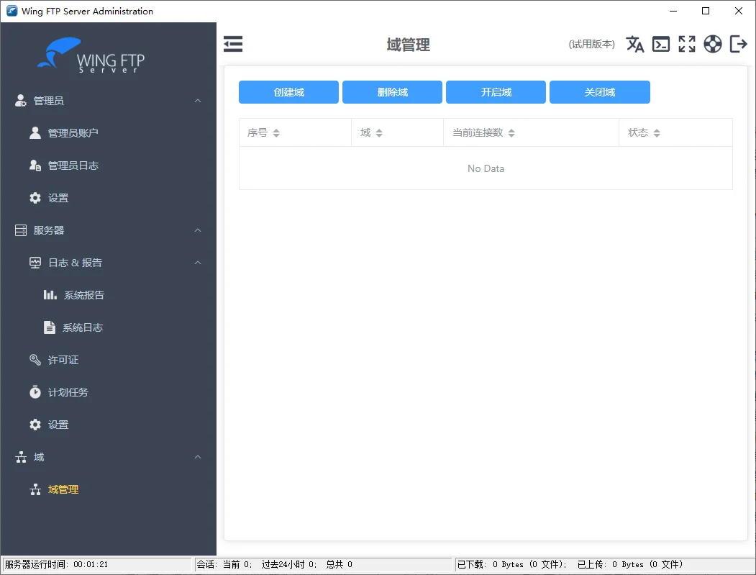Collapse the 管理员 section chevron
The width and height of the screenshot is (756, 575).
click(x=198, y=100)
